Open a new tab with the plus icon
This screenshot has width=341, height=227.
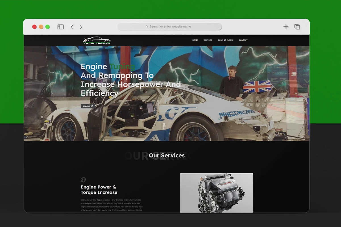286,27
